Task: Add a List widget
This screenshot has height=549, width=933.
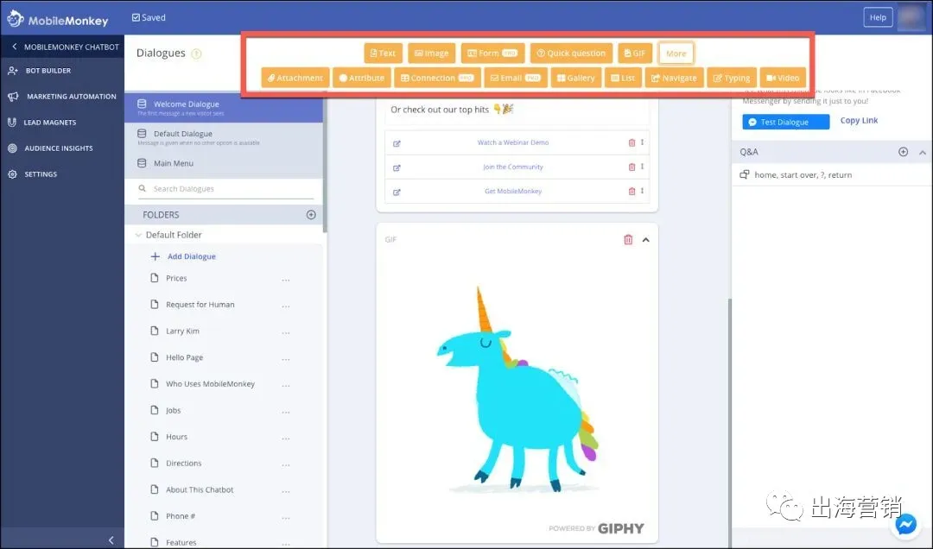Action: (x=623, y=78)
